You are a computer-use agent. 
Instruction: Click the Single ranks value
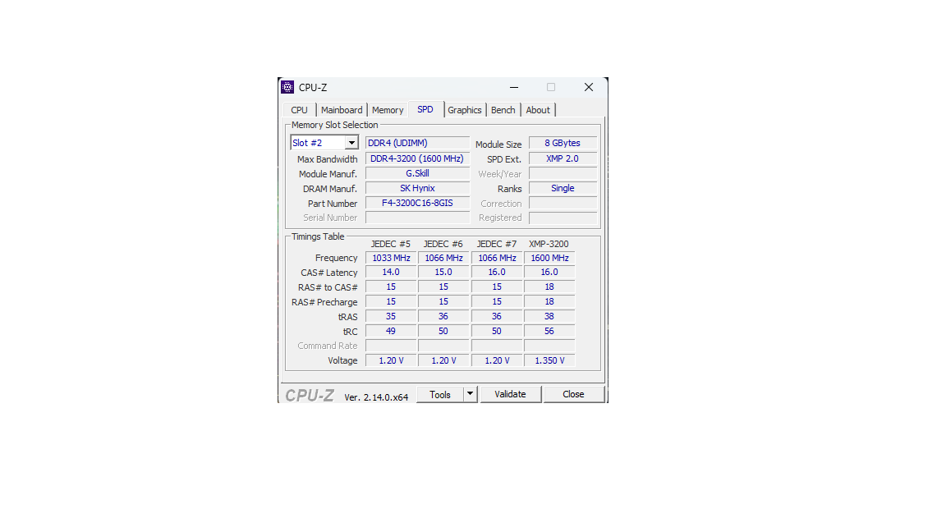pyautogui.click(x=563, y=188)
